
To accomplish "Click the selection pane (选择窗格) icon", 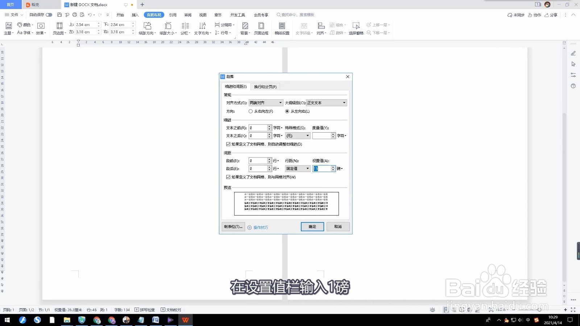I will 356,26.
